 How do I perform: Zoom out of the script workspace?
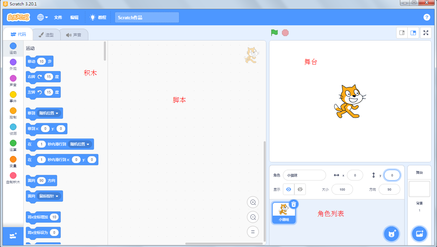point(253,217)
